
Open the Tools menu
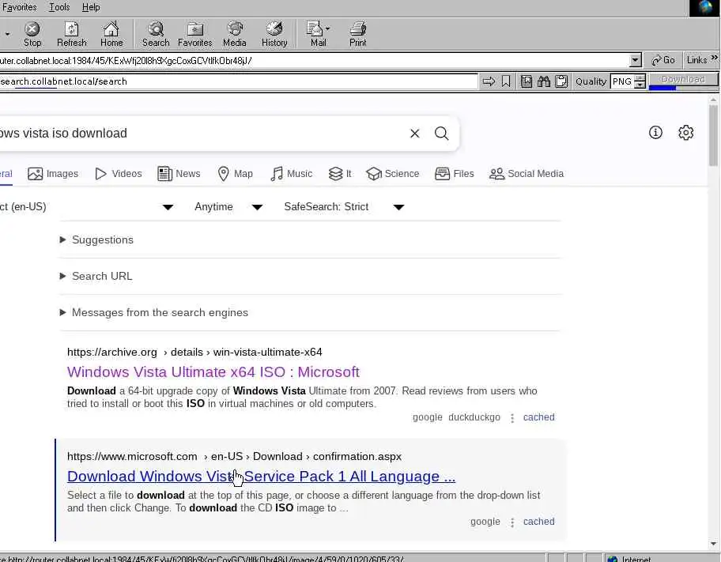[x=59, y=7]
